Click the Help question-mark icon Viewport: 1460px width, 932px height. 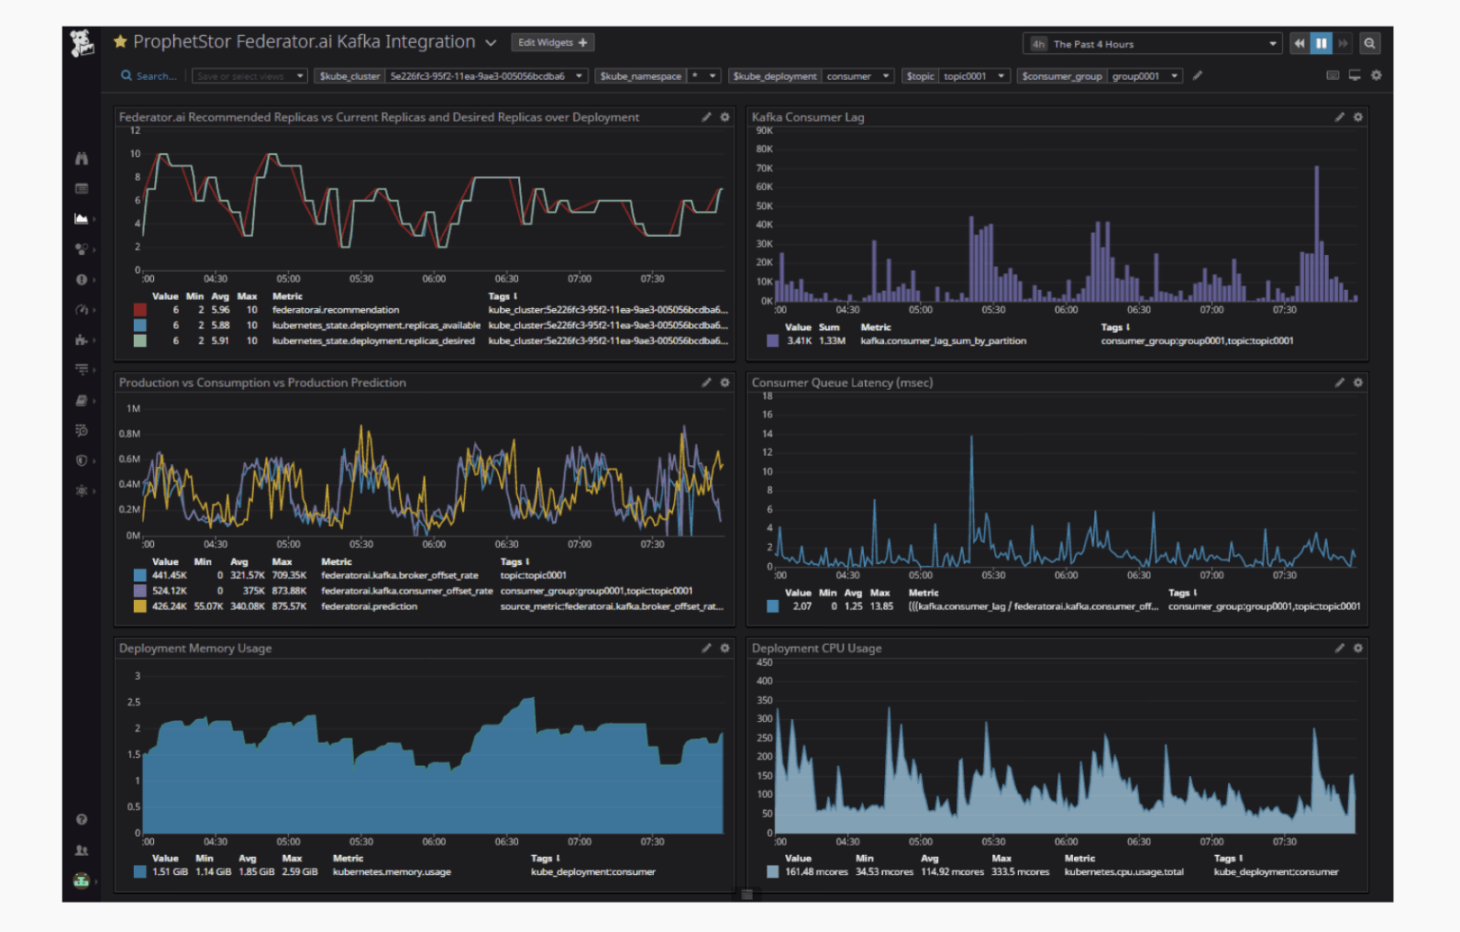click(x=82, y=820)
